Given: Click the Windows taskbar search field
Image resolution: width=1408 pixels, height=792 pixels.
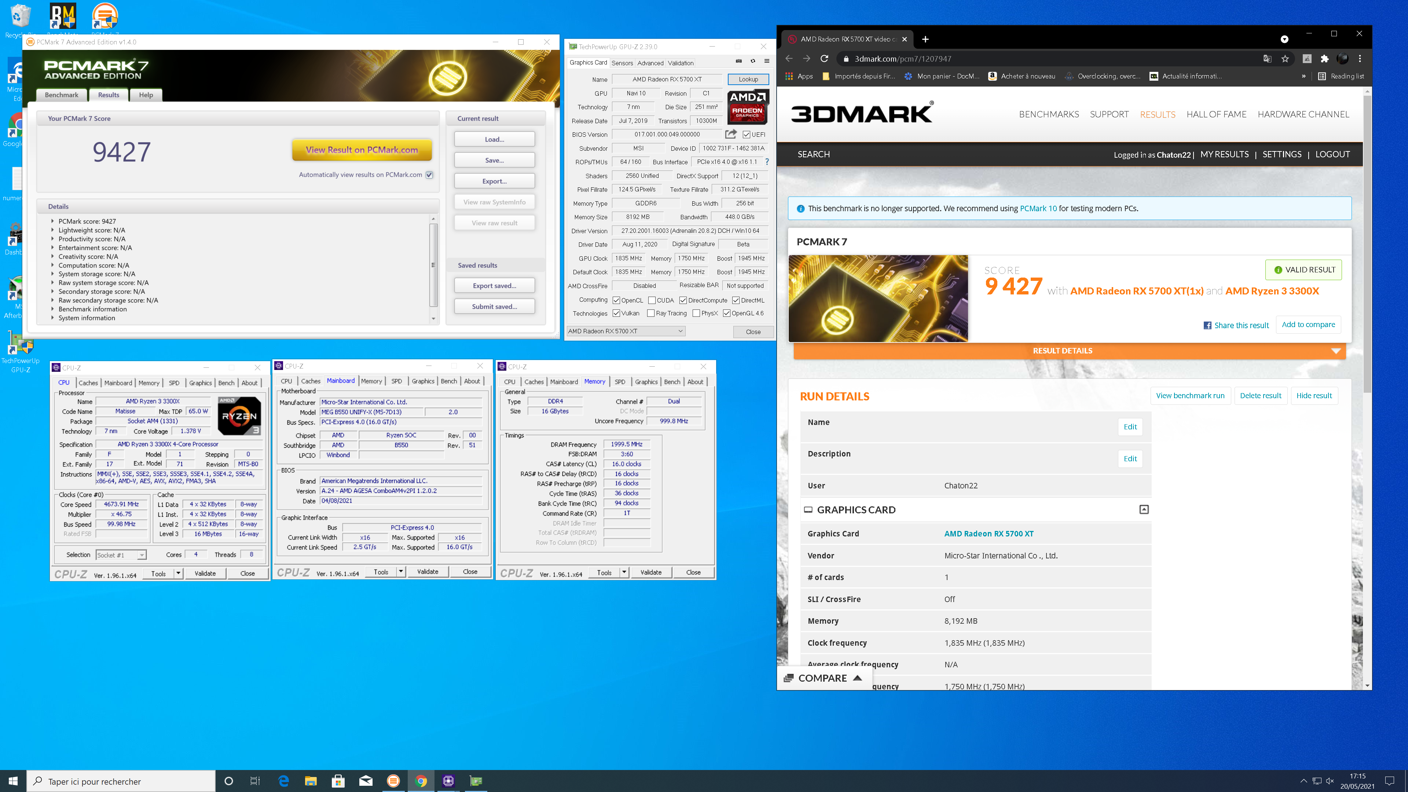Looking at the screenshot, I should coord(121,781).
